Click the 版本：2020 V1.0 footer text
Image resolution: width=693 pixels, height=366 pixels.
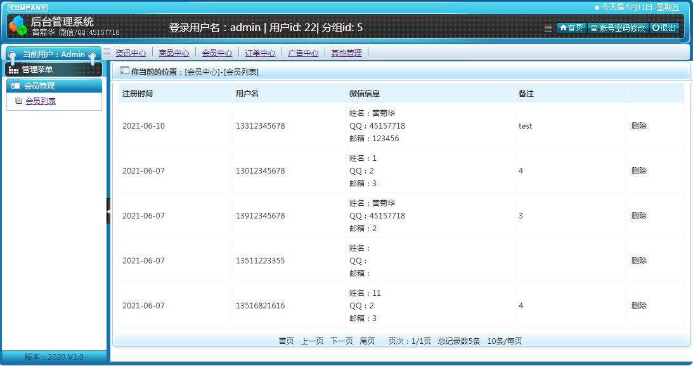(x=54, y=357)
